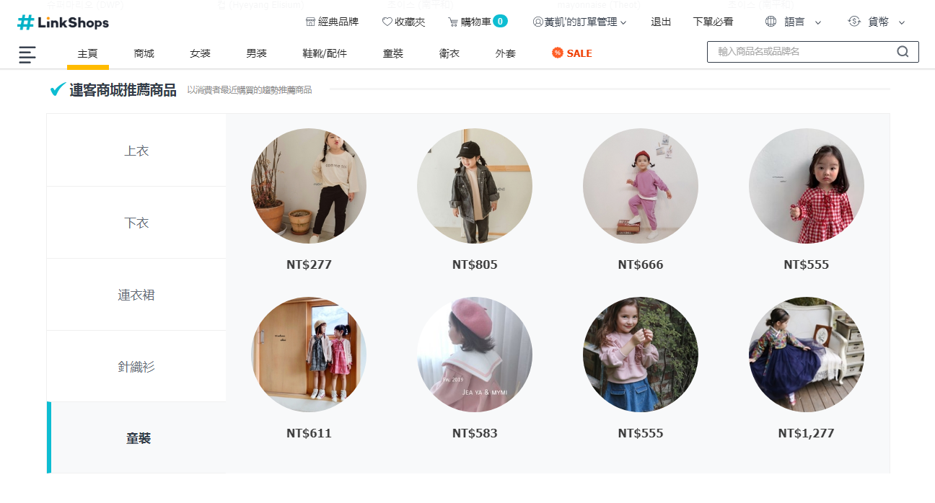
Task: Select the 連衣裙 category tab
Action: (x=136, y=295)
